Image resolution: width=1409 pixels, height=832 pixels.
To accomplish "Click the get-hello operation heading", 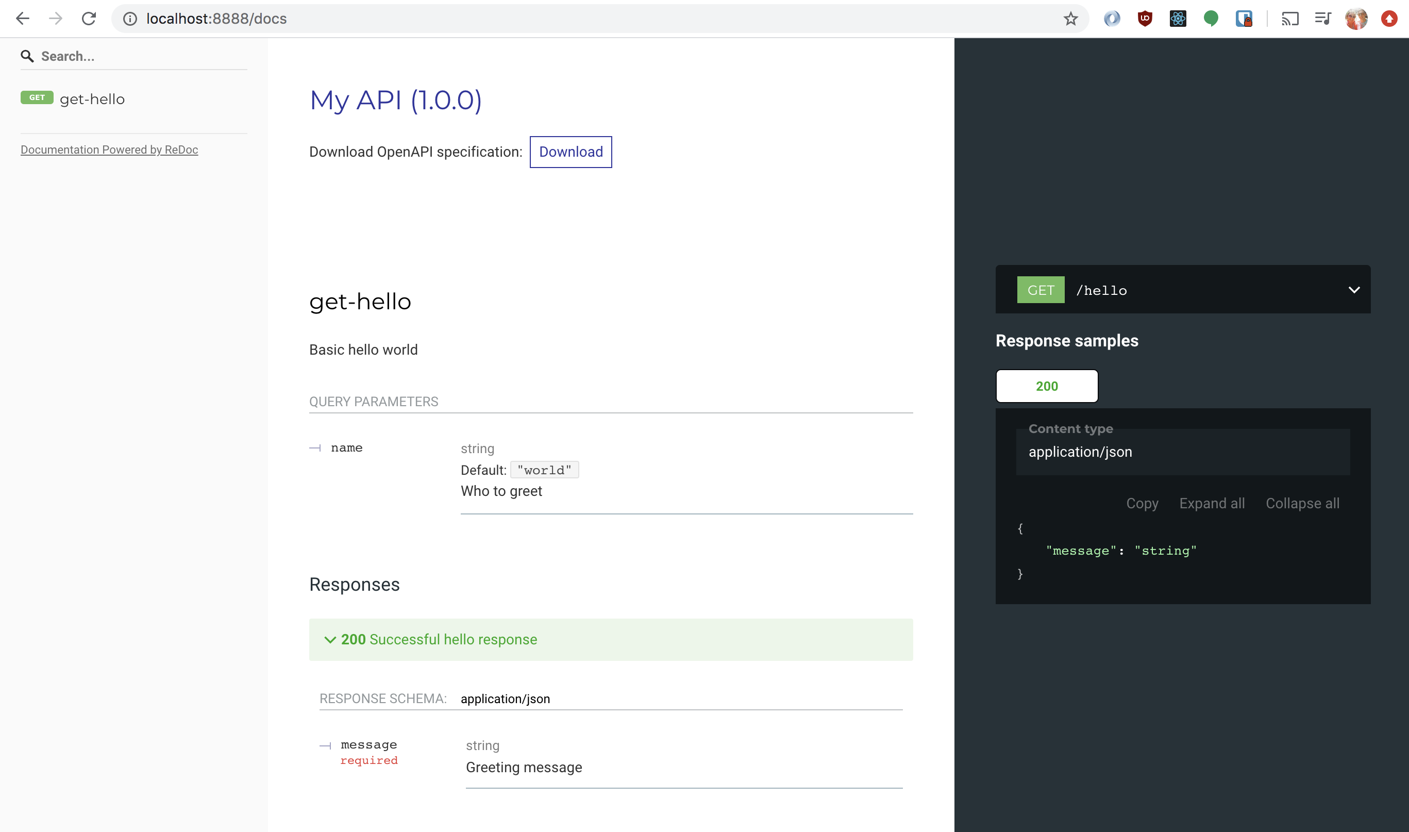I will click(x=360, y=302).
